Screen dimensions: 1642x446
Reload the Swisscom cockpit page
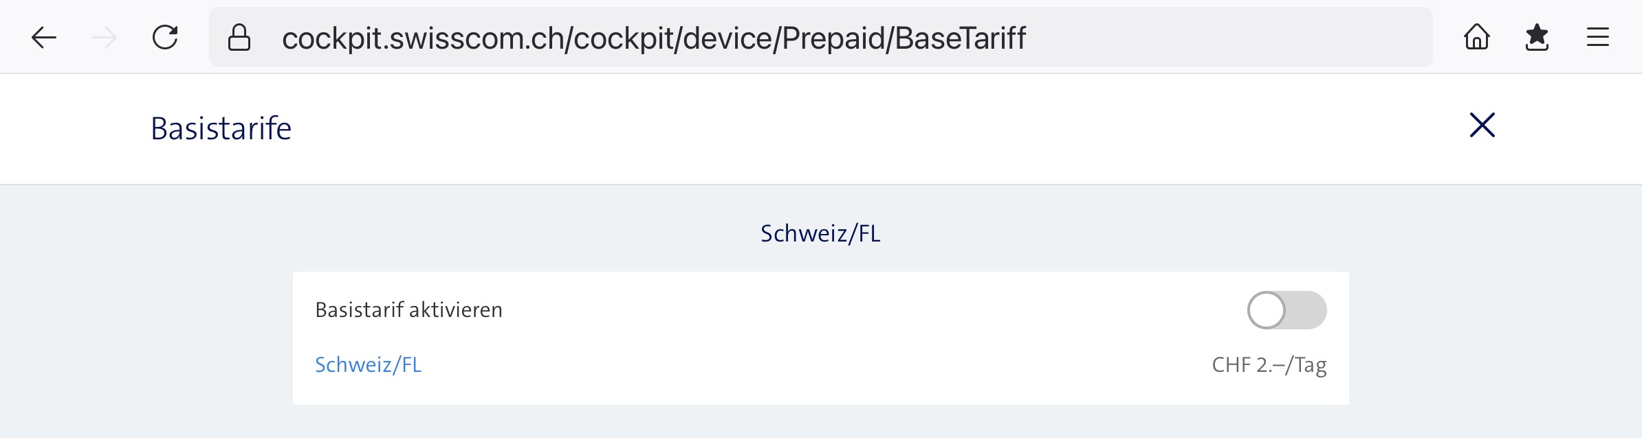[165, 38]
